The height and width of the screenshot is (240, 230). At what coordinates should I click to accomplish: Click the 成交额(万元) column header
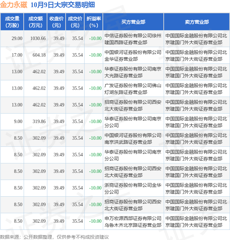[36, 22]
